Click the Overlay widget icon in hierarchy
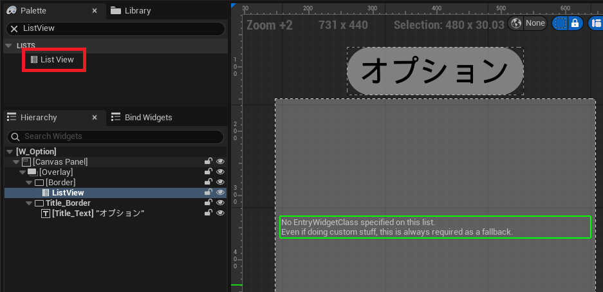Screen dimensions: 603x292 tap(32, 172)
